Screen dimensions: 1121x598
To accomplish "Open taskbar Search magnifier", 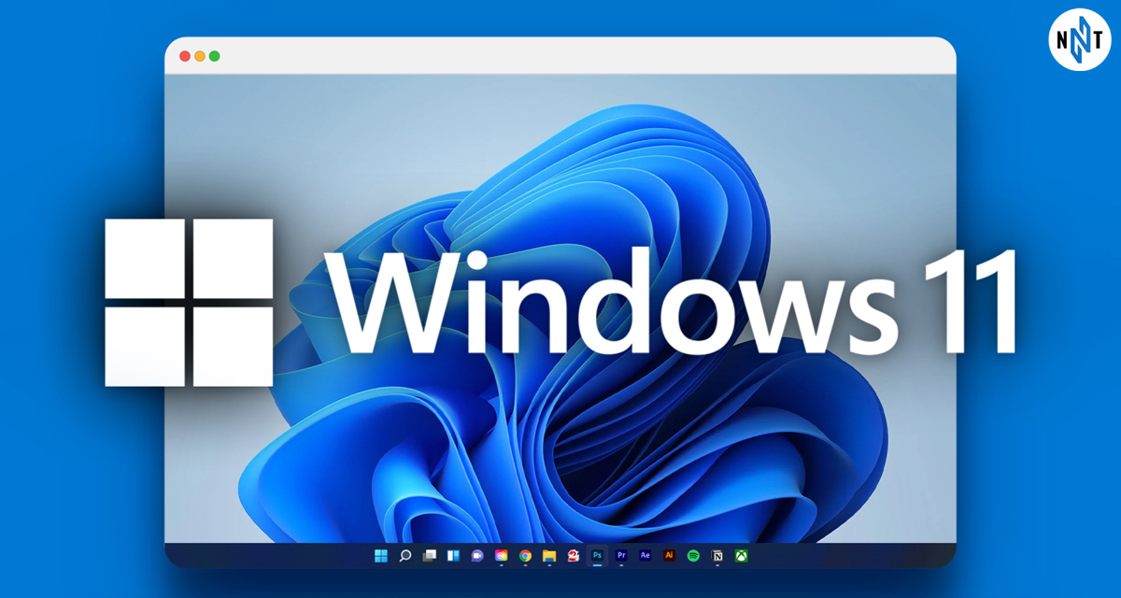I will pos(405,556).
